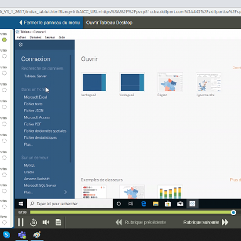The height and width of the screenshot is (241, 241).
Task: Open the Mail app from the taskbar
Action: pos(180,204)
